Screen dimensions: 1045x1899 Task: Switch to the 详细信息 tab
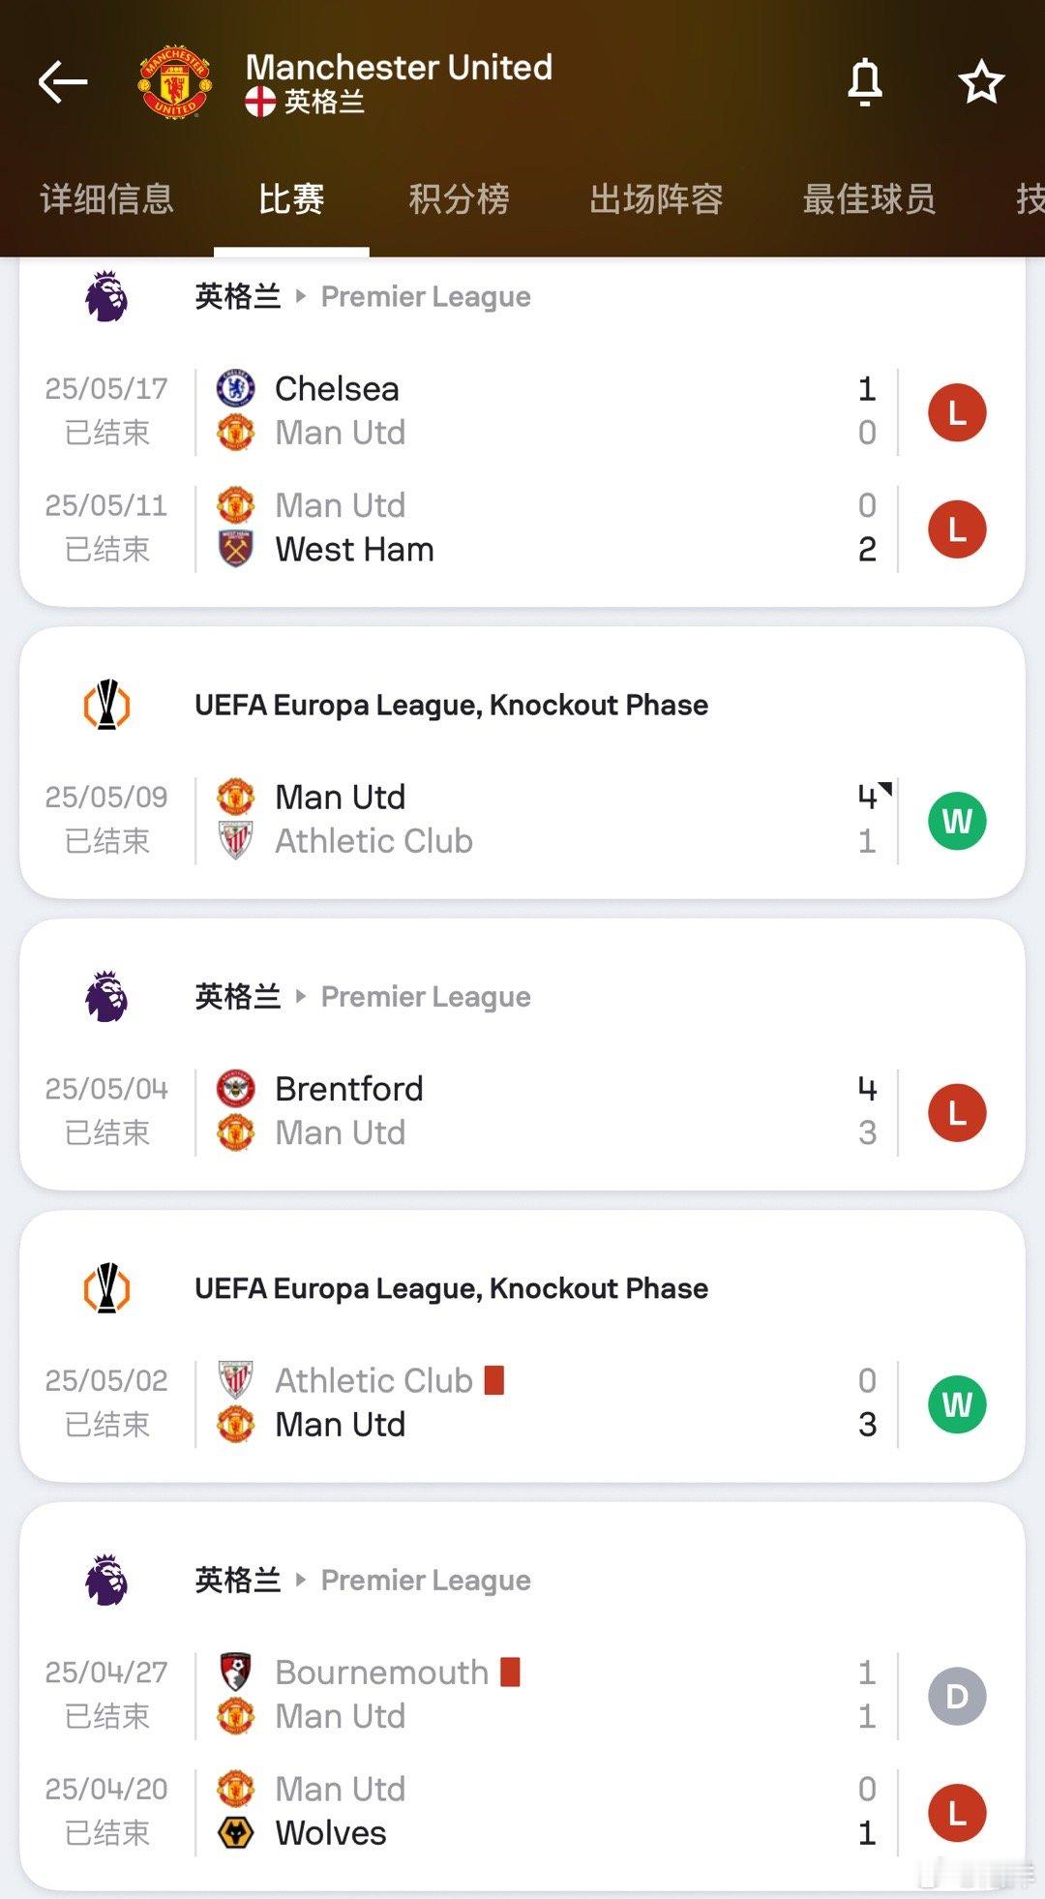(x=106, y=199)
